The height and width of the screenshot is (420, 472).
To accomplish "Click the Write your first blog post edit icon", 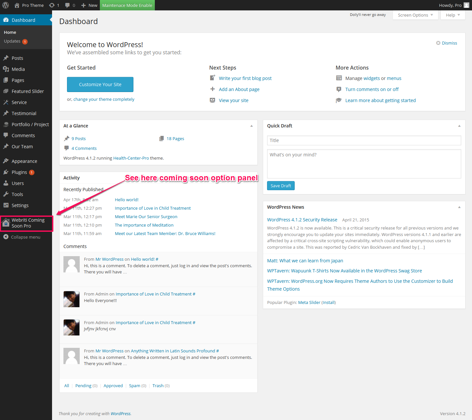I will (x=212, y=78).
